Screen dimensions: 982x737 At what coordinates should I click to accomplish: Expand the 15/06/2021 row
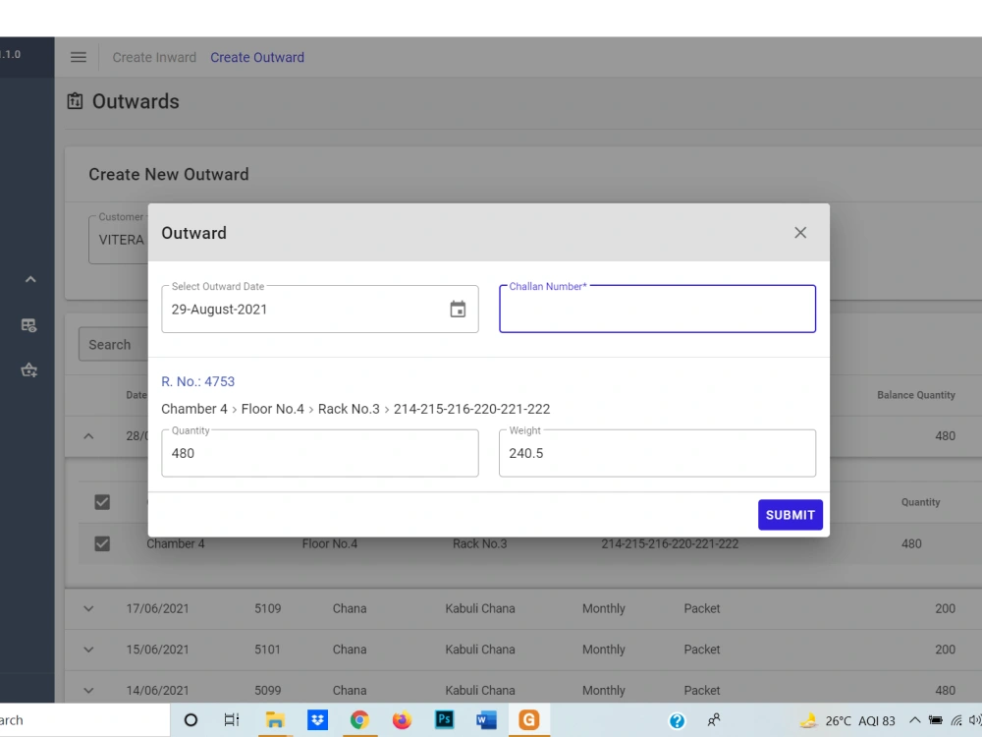(x=88, y=650)
